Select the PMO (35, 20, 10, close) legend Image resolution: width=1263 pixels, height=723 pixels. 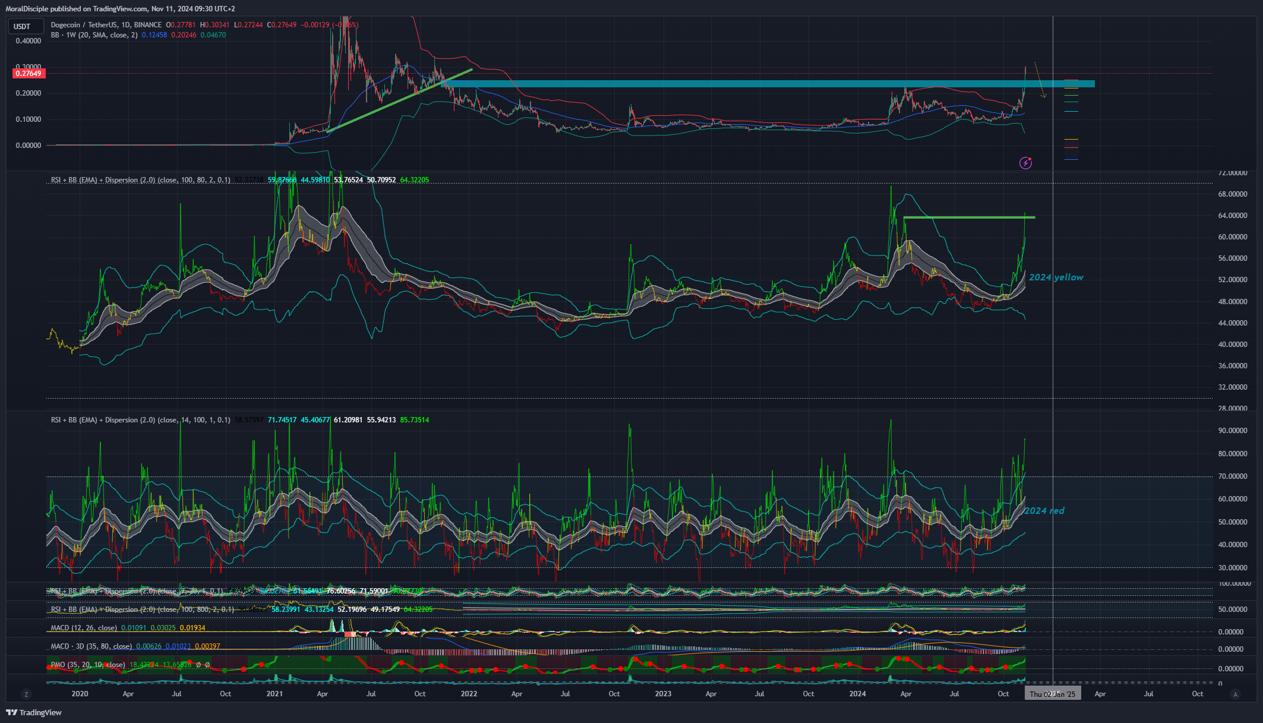tap(88, 665)
